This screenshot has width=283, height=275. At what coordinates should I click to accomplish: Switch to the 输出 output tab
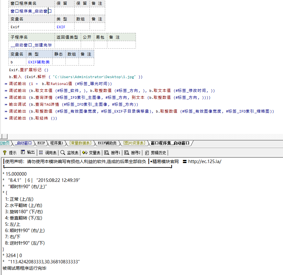tap(28, 153)
